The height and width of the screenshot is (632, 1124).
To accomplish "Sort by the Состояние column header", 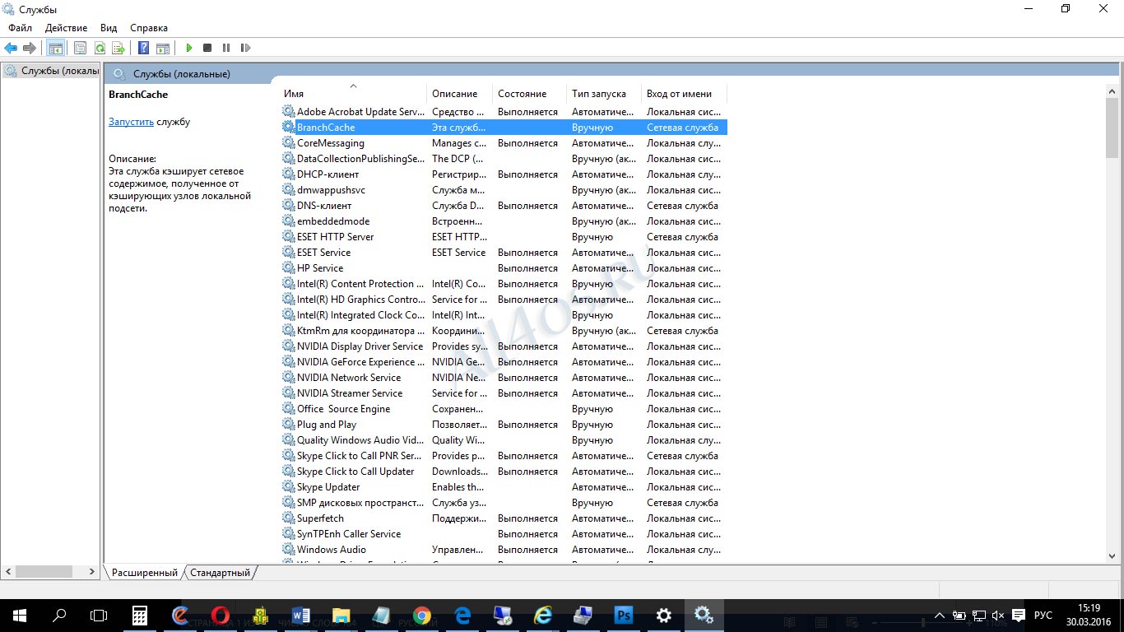I will coord(529,94).
